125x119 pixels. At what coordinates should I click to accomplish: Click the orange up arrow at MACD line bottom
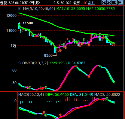[60, 115]
